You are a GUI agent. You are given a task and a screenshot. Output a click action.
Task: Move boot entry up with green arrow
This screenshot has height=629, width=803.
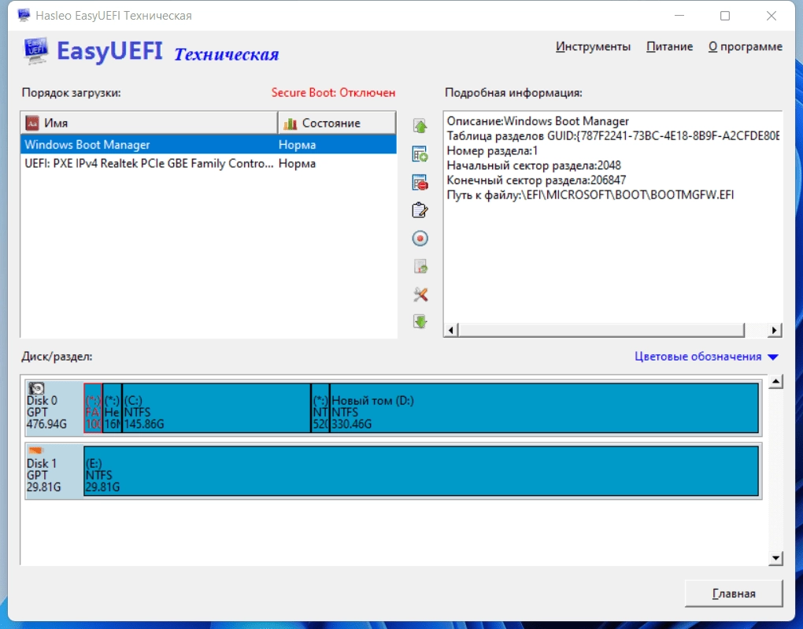coord(420,126)
